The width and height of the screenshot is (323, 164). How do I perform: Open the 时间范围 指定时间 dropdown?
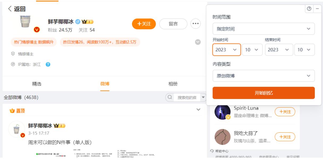click(263, 29)
